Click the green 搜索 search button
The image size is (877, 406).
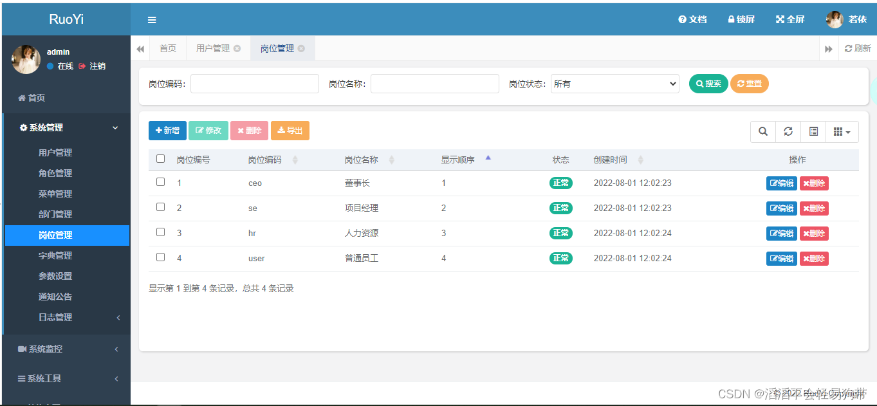click(708, 84)
